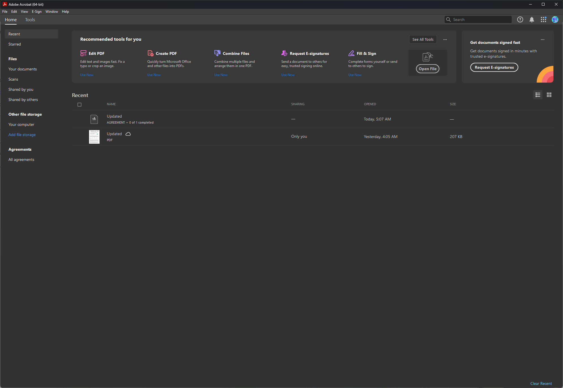Click the Create PDF tool icon
Image resolution: width=563 pixels, height=388 pixels.
tap(150, 53)
